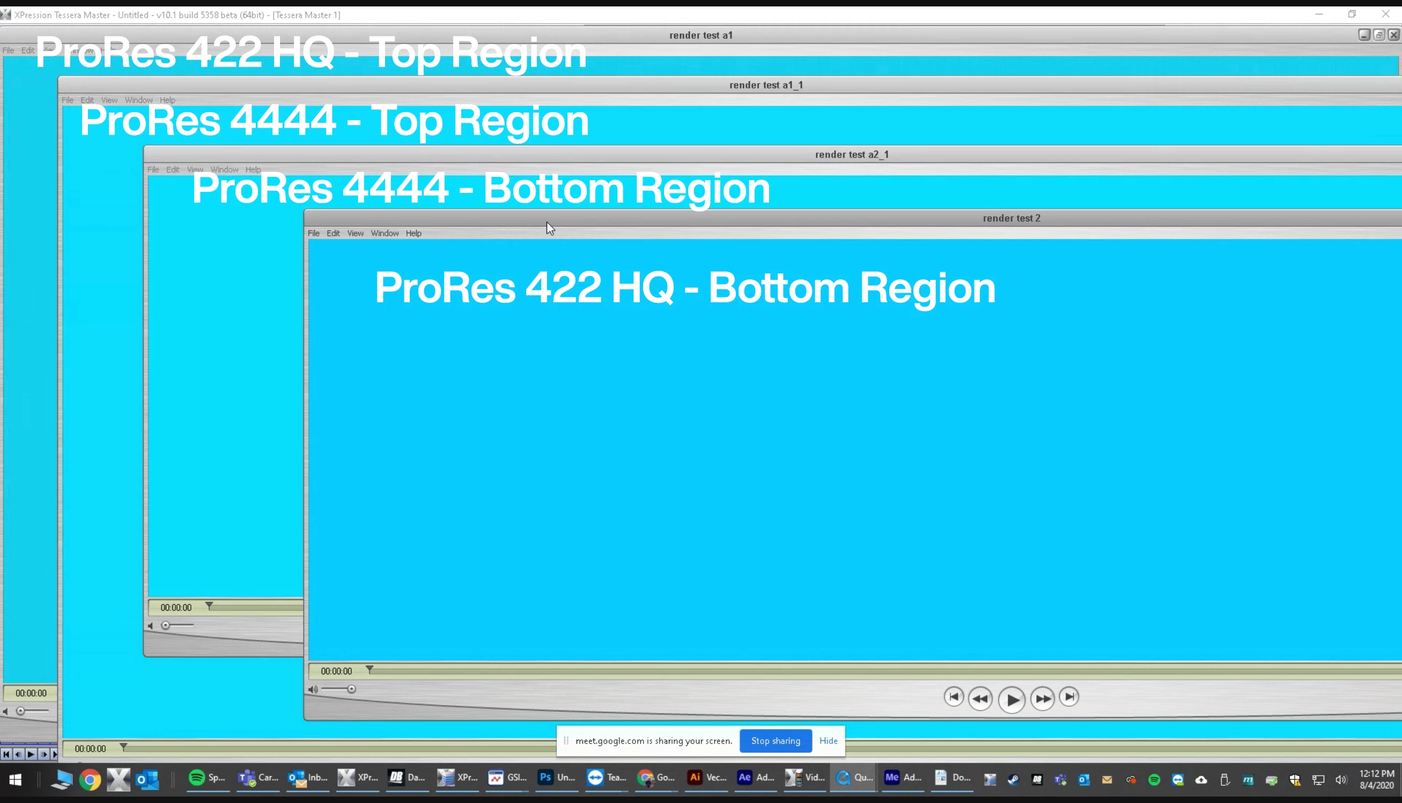The width and height of the screenshot is (1402, 803).
Task: Play the render test 2 video
Action: coord(1012,700)
